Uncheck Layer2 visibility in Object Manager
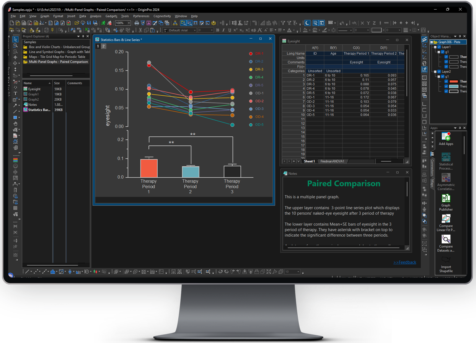This screenshot has width=476, height=343. tap(439, 72)
